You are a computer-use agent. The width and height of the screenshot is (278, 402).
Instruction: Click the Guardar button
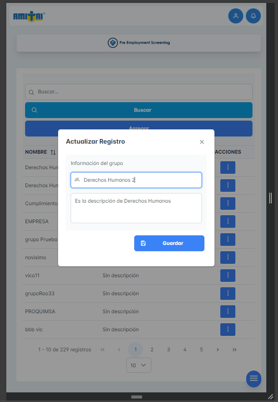pos(169,243)
